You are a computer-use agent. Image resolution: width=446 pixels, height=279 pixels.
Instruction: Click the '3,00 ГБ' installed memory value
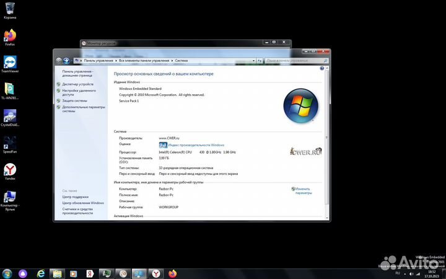click(x=164, y=158)
